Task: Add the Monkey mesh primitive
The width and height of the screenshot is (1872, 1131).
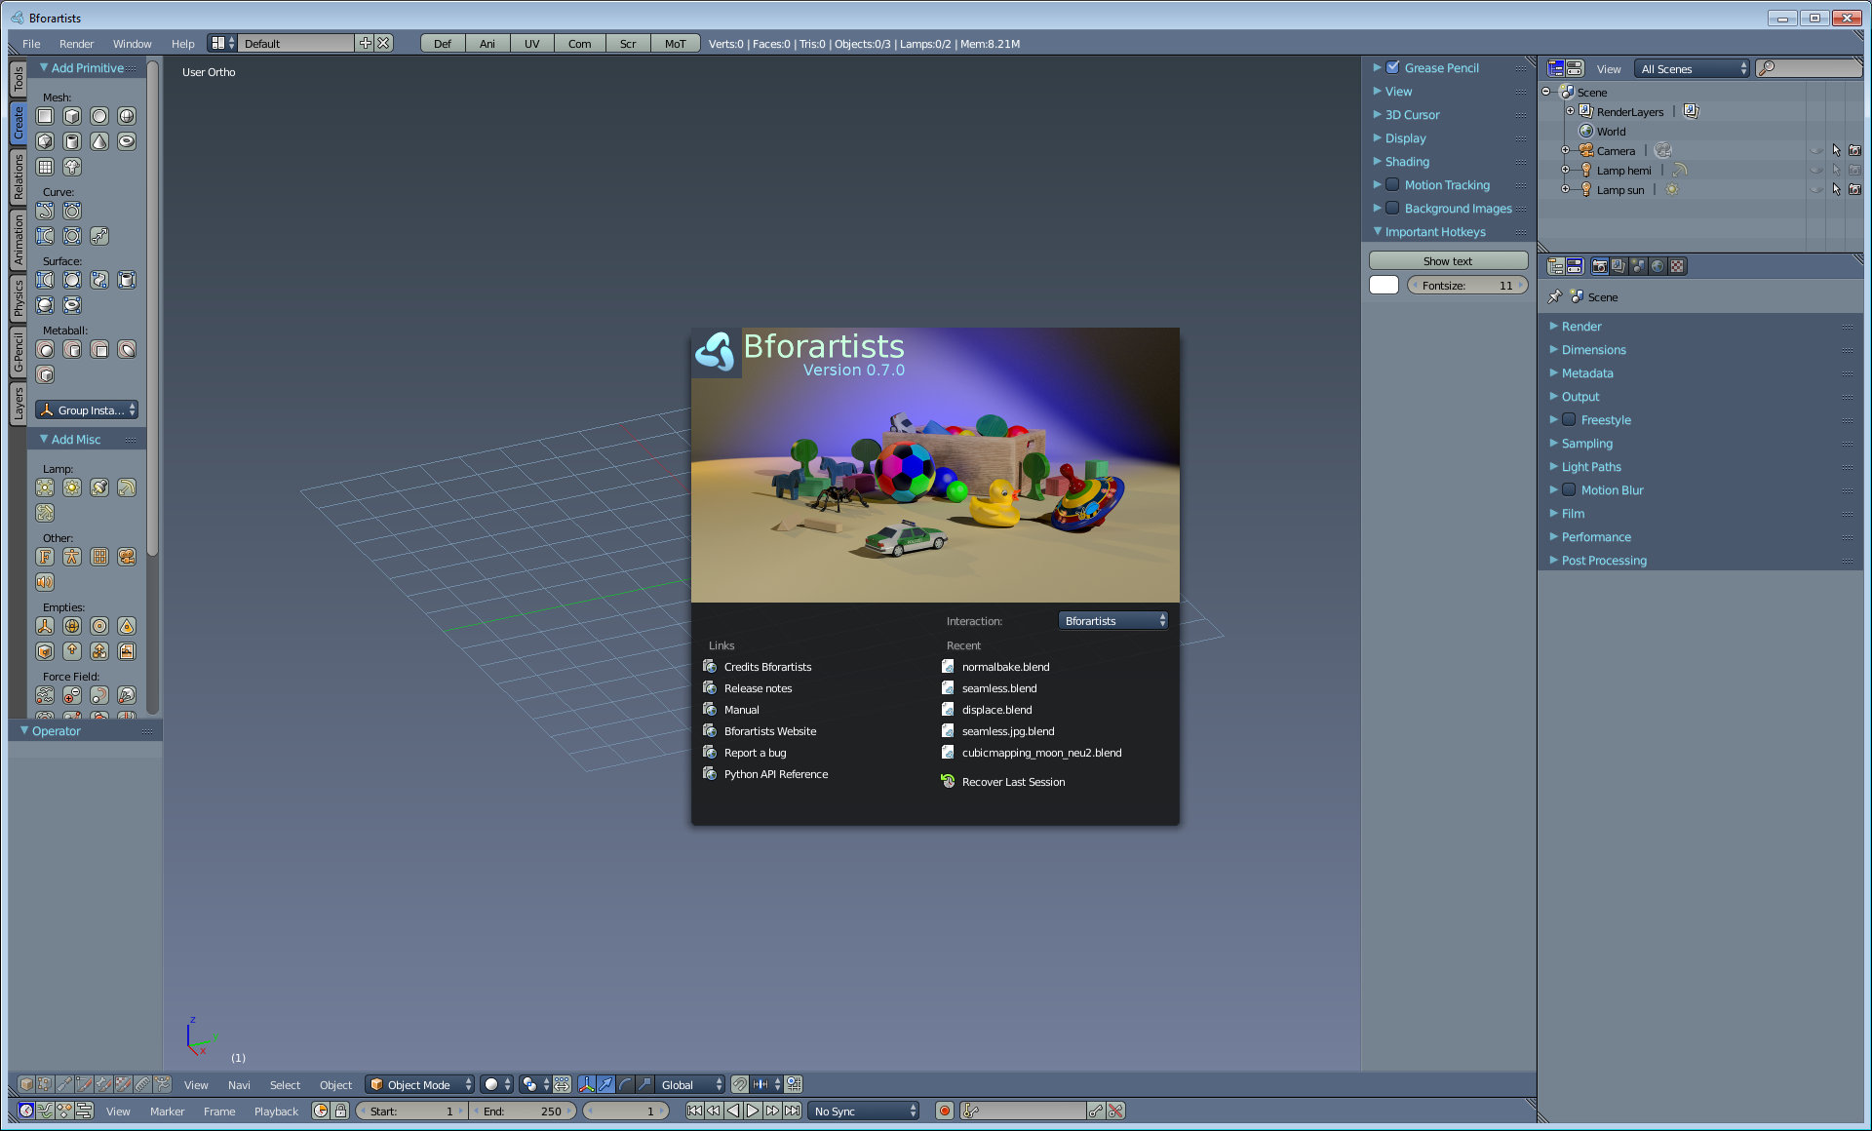Action: 72,167
